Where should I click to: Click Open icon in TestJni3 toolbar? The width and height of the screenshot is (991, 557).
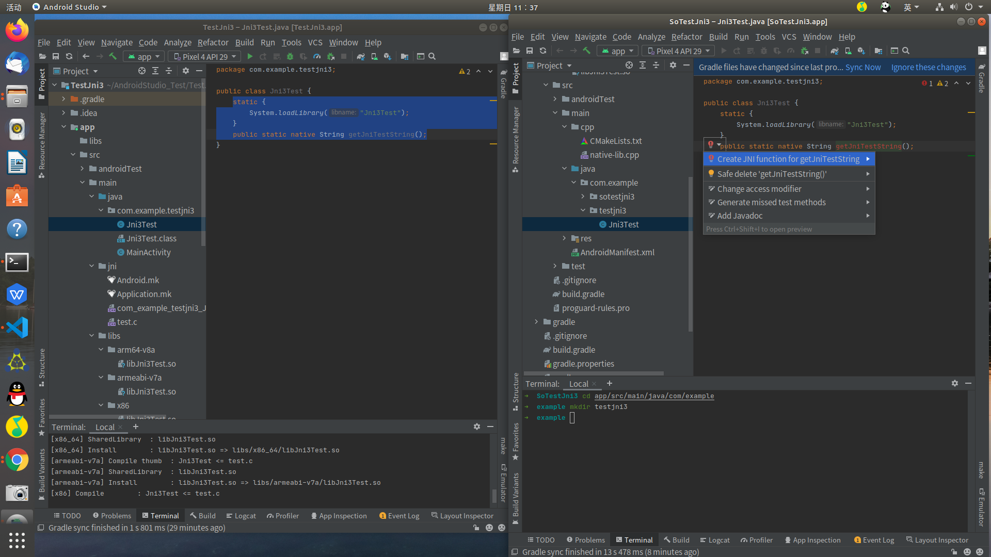click(x=42, y=57)
